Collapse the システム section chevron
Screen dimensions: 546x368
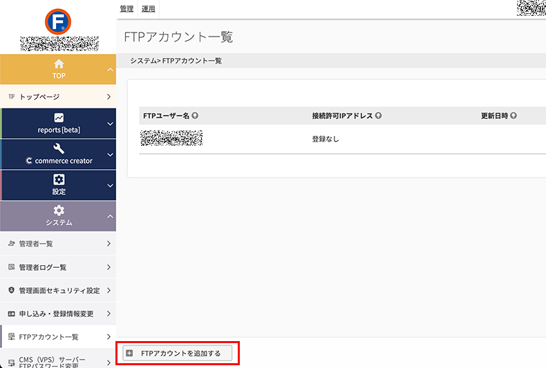110,216
